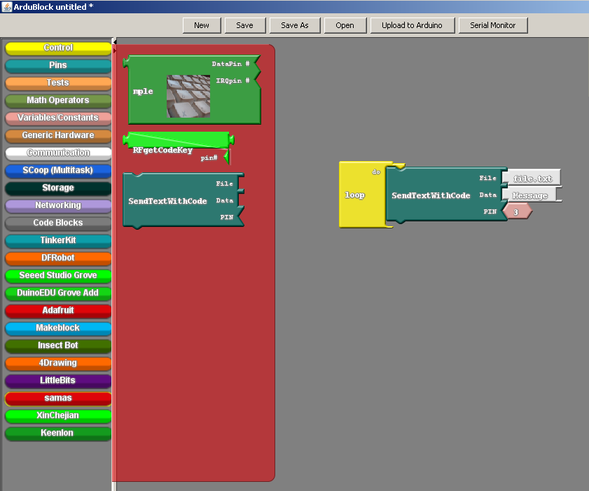Click the ArduBlock Java icon in the title bar
Image resolution: width=589 pixels, height=491 pixels.
6,6
